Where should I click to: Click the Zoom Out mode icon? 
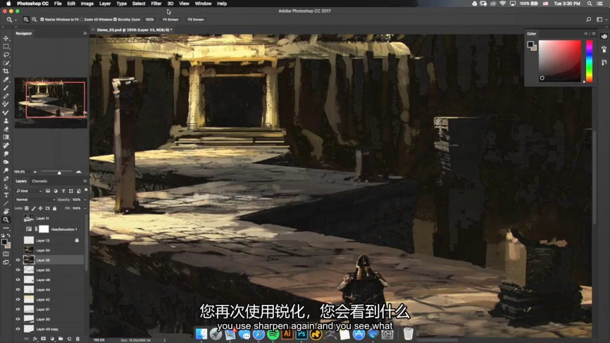pos(34,20)
